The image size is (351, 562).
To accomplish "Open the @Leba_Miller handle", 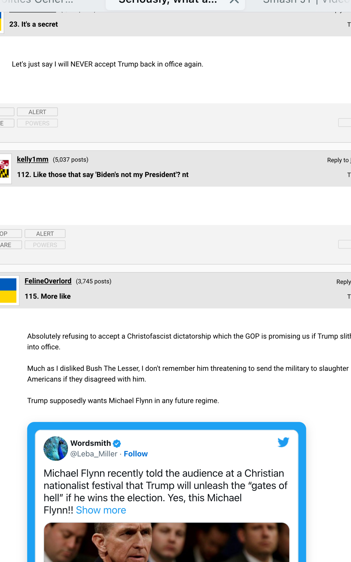I will click(94, 454).
